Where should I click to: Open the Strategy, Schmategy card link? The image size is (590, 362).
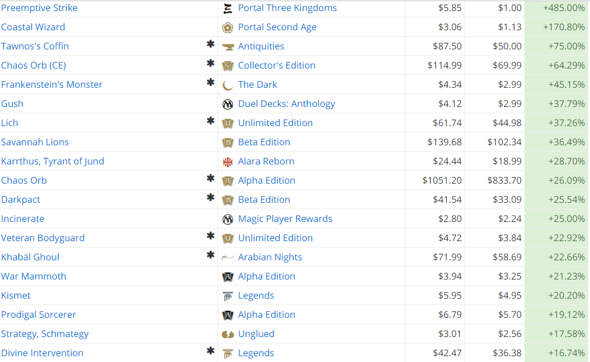pos(45,334)
